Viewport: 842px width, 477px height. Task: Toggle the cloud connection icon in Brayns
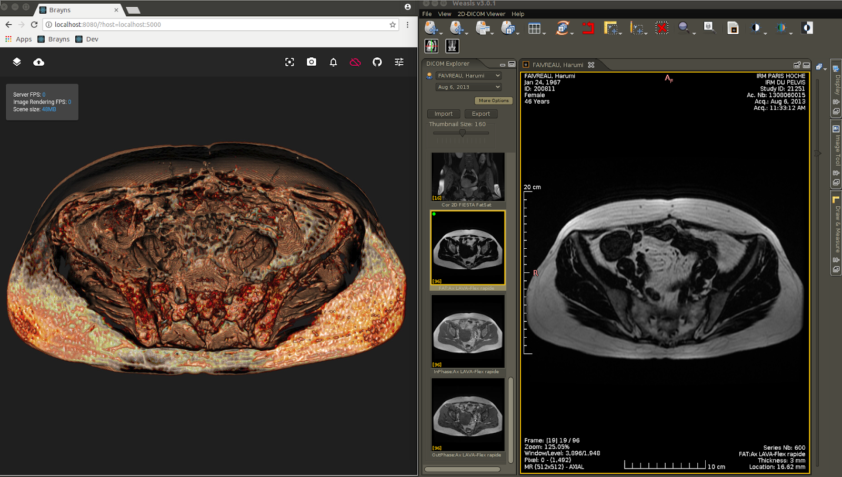(x=355, y=62)
